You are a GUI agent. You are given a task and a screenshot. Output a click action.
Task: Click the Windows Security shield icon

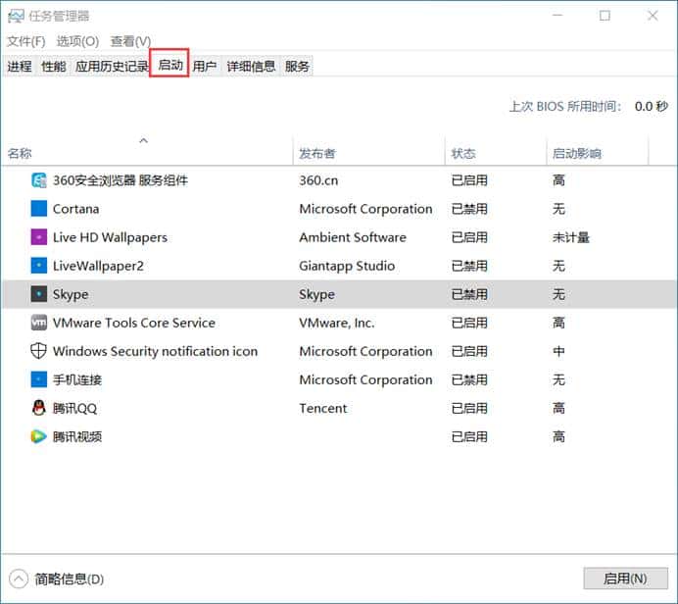click(x=39, y=351)
